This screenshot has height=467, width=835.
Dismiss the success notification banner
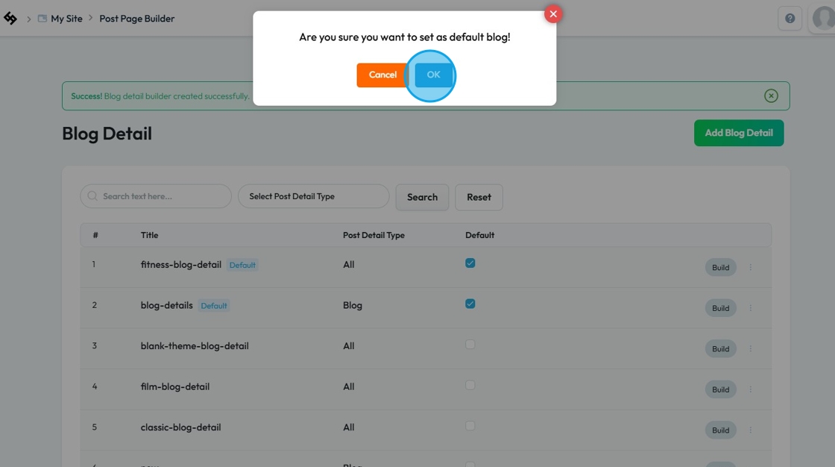771,95
